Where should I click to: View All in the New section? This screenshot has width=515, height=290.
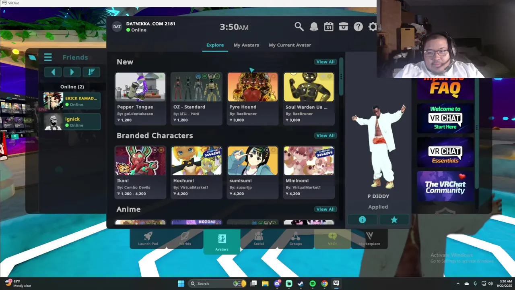[x=325, y=62]
